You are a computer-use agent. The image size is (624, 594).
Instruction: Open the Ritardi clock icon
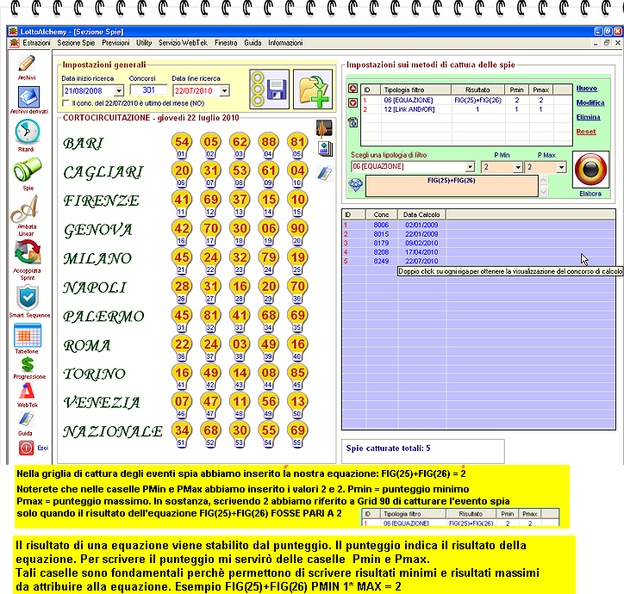click(27, 132)
